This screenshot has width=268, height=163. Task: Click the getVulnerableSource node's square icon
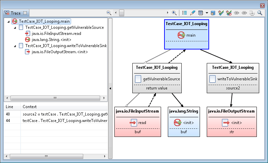138,79
